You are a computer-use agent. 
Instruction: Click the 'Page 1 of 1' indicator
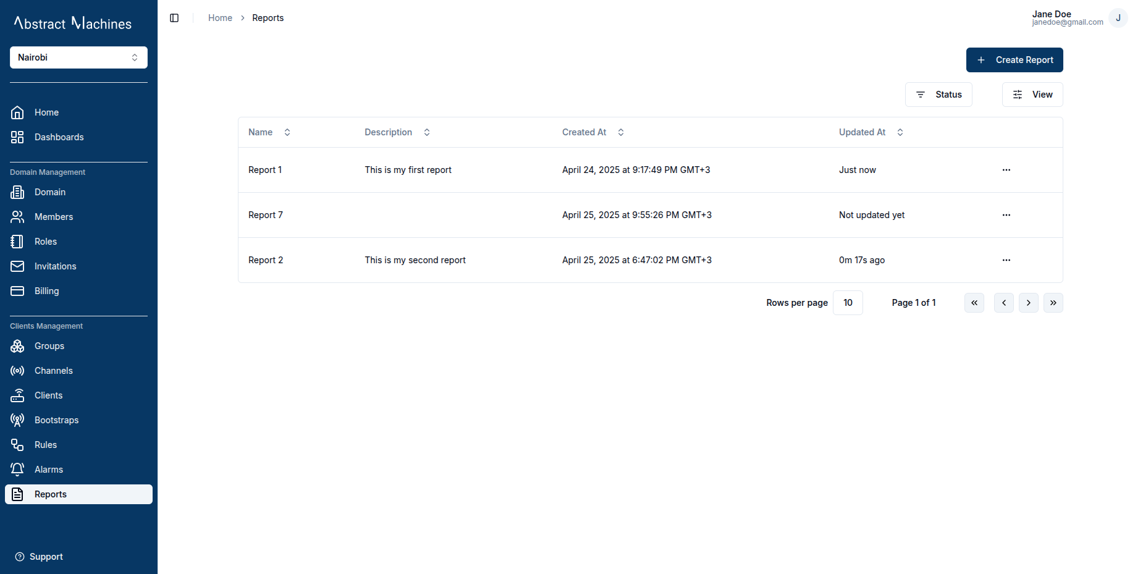tap(914, 303)
